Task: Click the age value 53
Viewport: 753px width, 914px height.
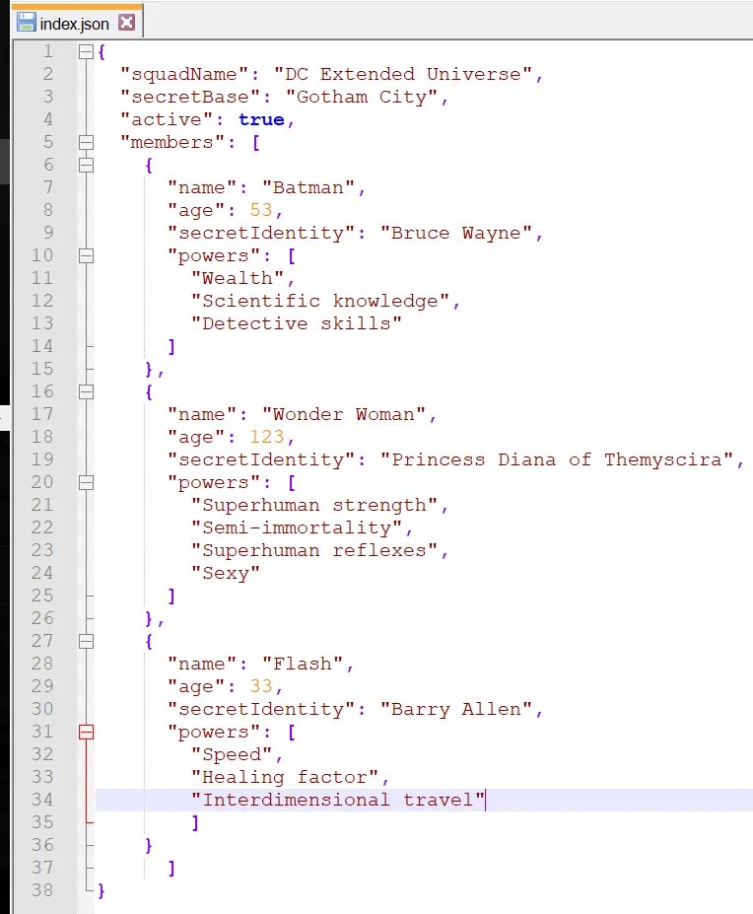Action: point(261,210)
